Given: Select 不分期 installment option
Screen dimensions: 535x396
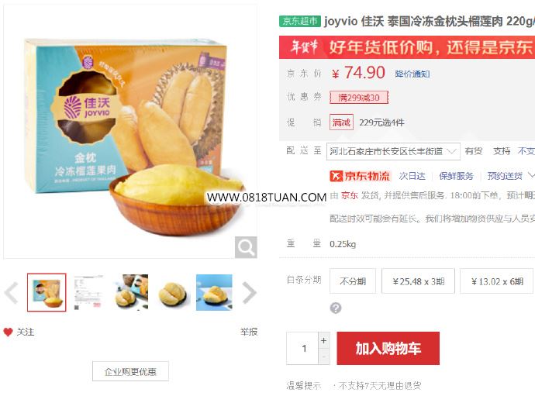Looking at the screenshot, I should coord(353,281).
